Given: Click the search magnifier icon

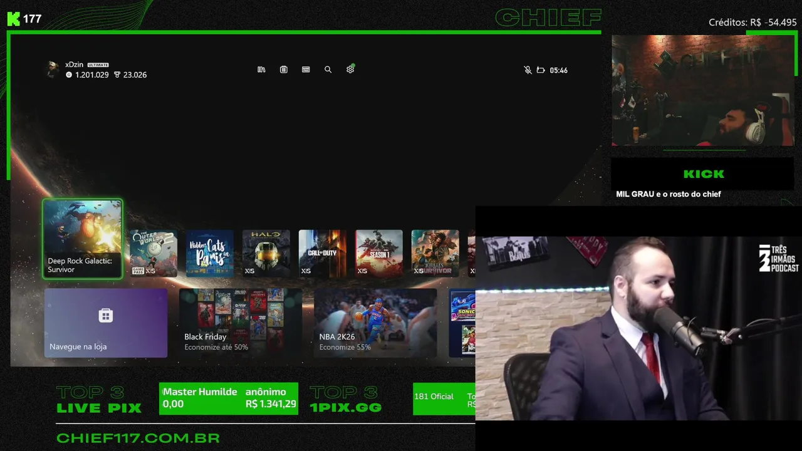Looking at the screenshot, I should click(328, 70).
